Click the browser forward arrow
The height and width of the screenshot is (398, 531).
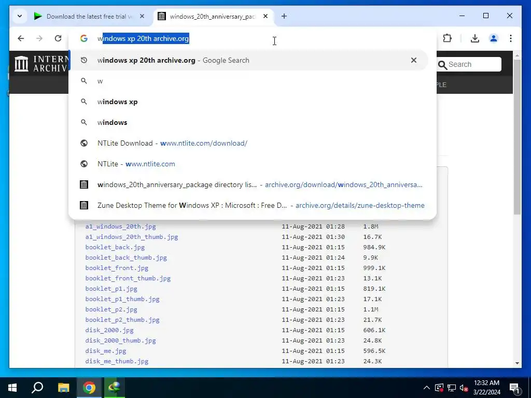tap(39, 38)
